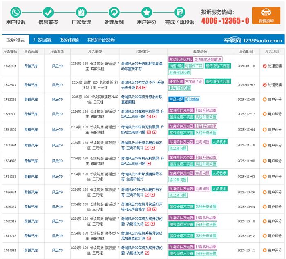Click the 车质网 12365auto.com logo
The image size is (286, 259).
pyautogui.click(x=252, y=40)
